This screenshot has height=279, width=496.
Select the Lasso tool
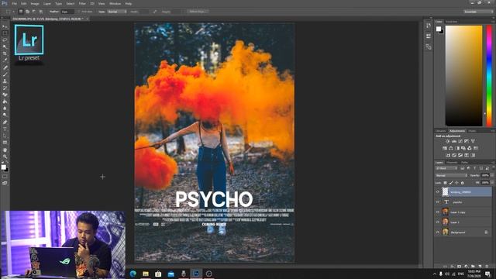[x=5, y=40]
